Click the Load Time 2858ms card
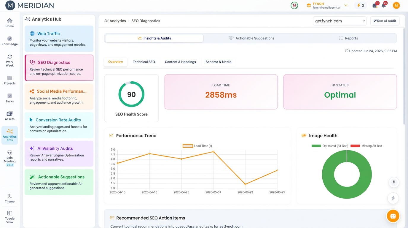408x228 pixels. (x=221, y=92)
